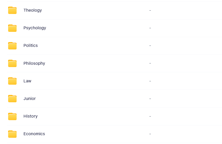Select the Politics folder icon
Image resolution: width=222 pixels, height=144 pixels.
pyautogui.click(x=12, y=46)
